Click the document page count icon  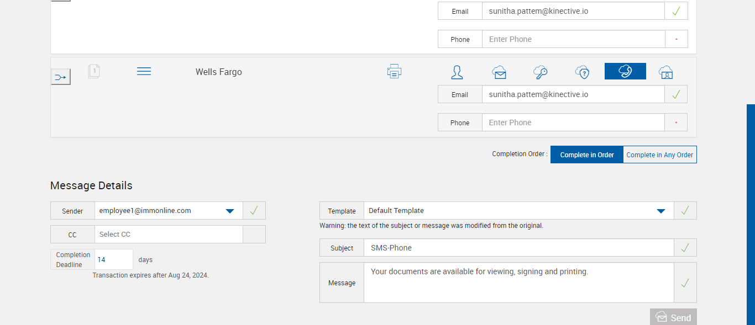click(x=94, y=71)
